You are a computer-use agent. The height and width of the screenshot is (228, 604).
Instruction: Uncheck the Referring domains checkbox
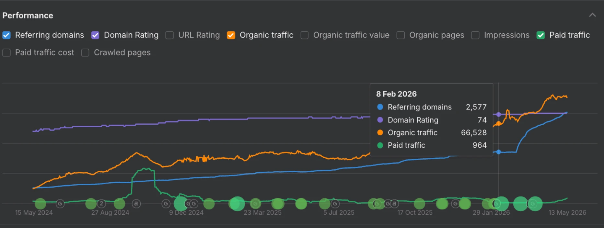[x=6, y=35]
